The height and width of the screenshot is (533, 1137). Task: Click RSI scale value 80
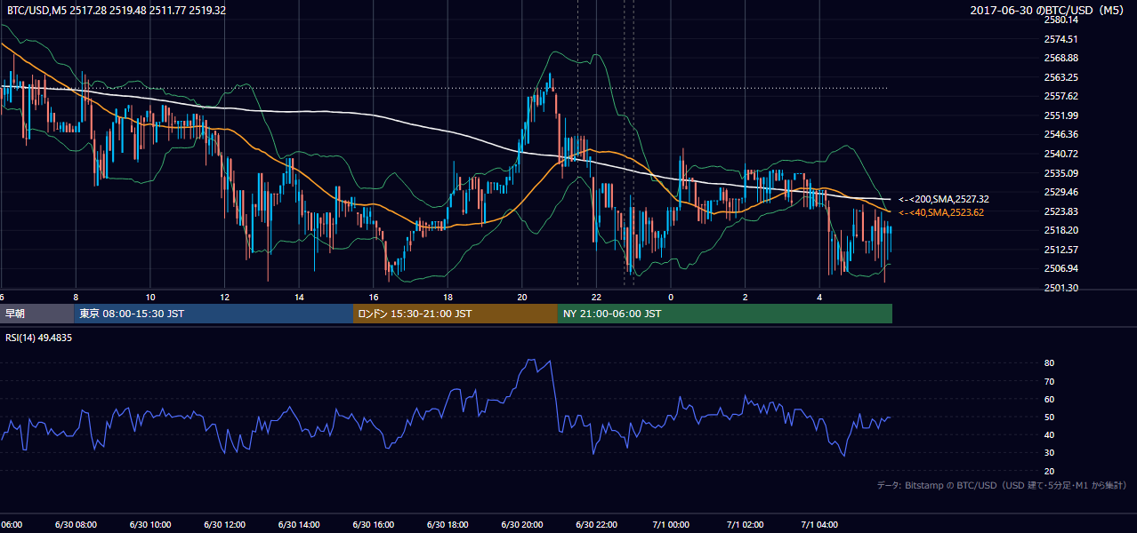coord(1049,363)
